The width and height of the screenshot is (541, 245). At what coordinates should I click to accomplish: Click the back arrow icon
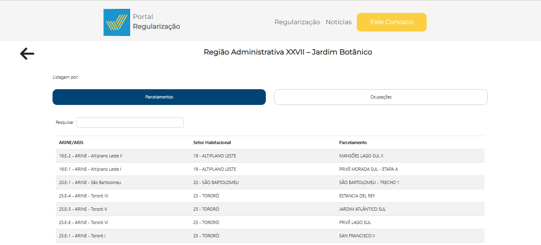click(x=27, y=53)
